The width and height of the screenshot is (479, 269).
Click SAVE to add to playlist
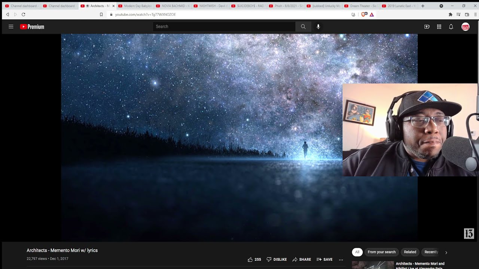tap(324, 259)
